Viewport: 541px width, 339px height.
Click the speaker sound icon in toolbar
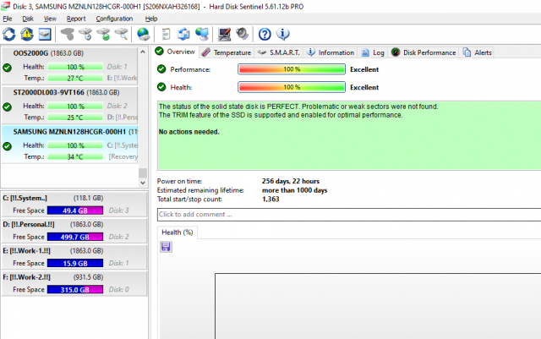click(243, 34)
